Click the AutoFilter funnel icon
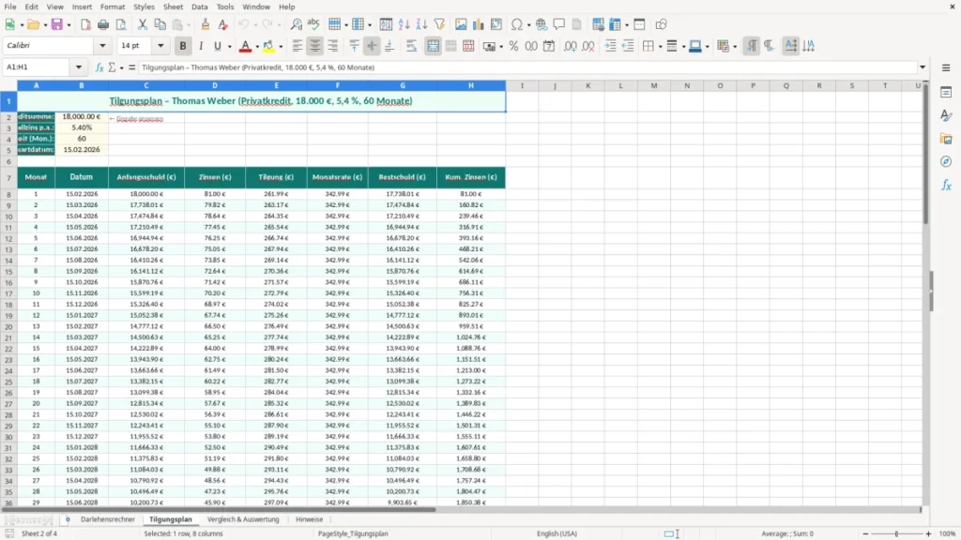 click(x=439, y=24)
